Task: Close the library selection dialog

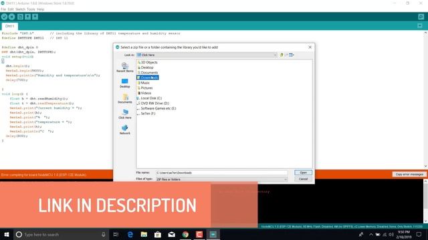Action: point(310,47)
